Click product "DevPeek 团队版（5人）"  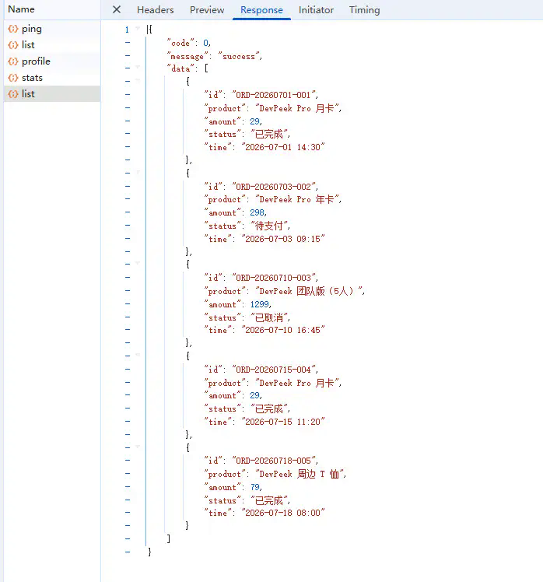pos(310,291)
